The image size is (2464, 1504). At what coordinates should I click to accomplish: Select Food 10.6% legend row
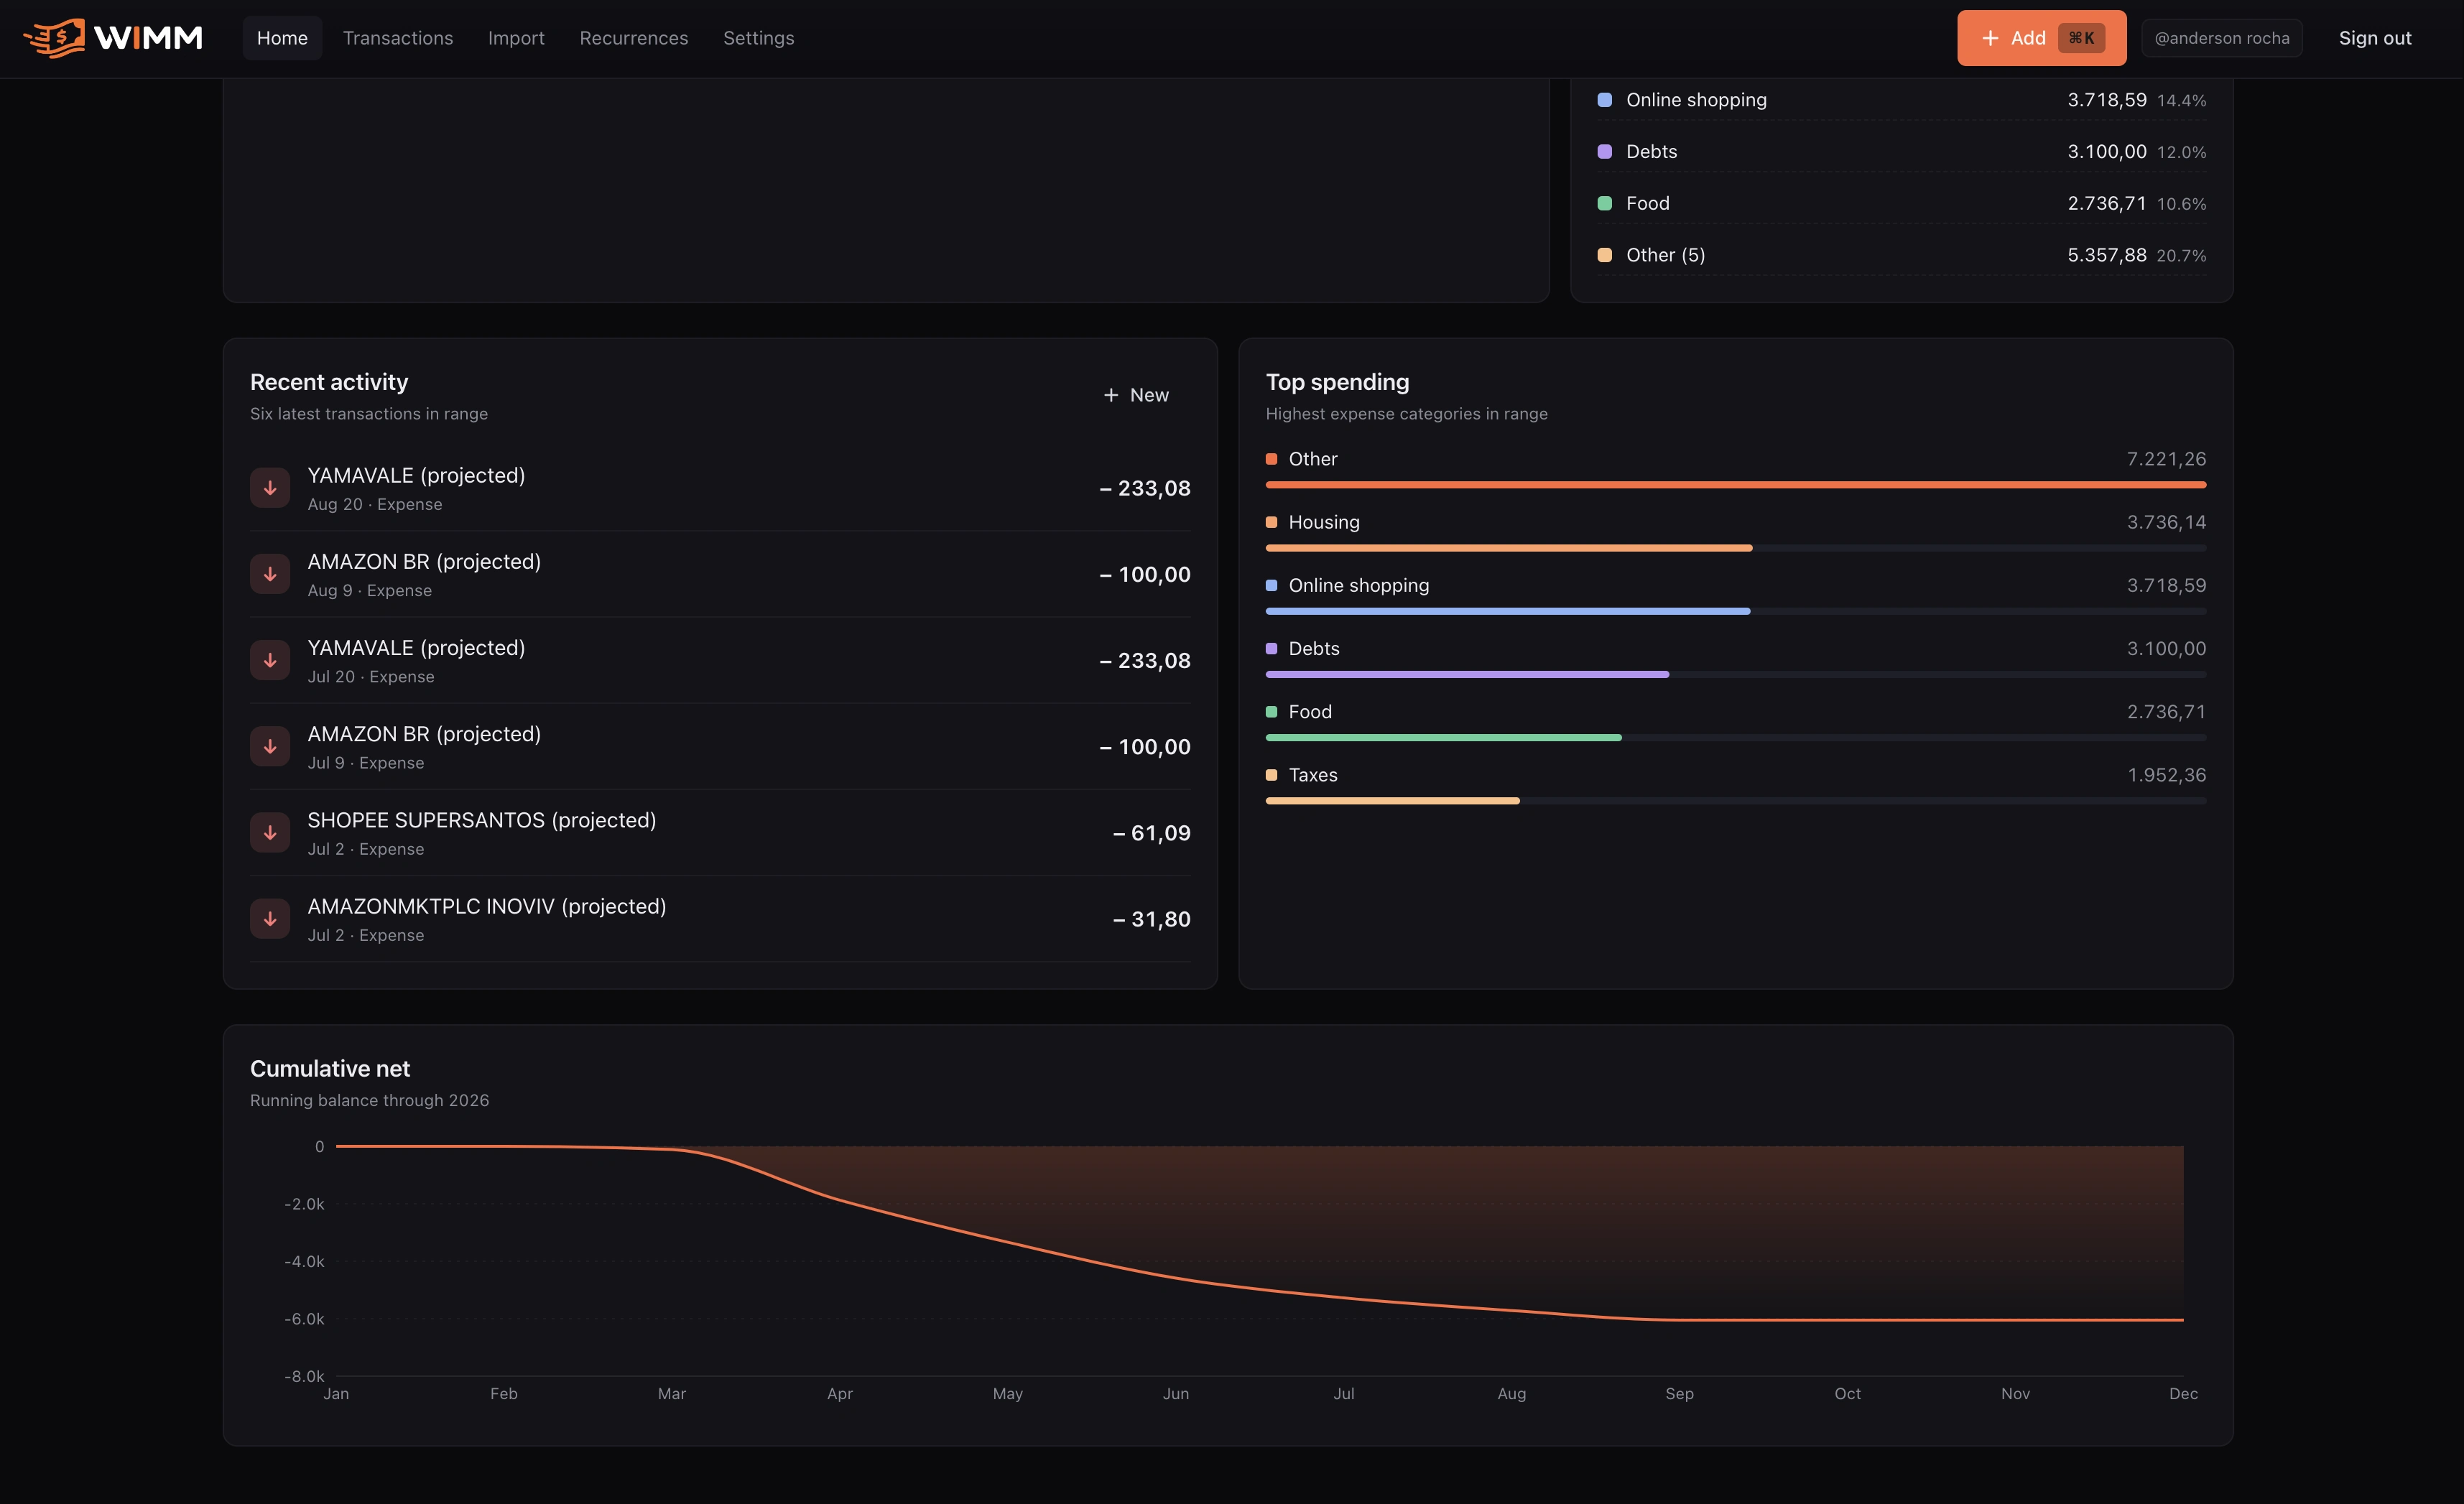1901,203
